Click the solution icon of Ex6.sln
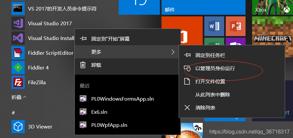The image size is (293, 138). 83,112
